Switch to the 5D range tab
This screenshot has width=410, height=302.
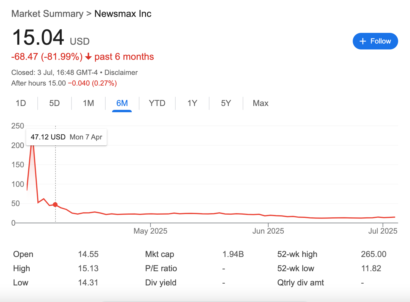[x=55, y=103]
